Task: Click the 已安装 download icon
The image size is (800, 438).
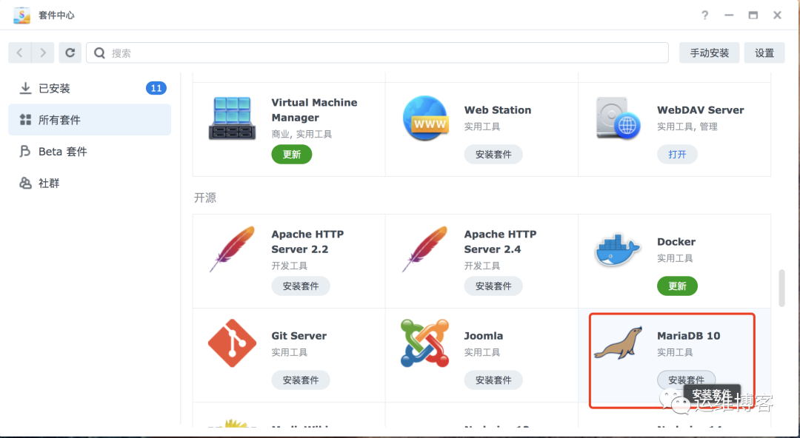Action: [25, 89]
